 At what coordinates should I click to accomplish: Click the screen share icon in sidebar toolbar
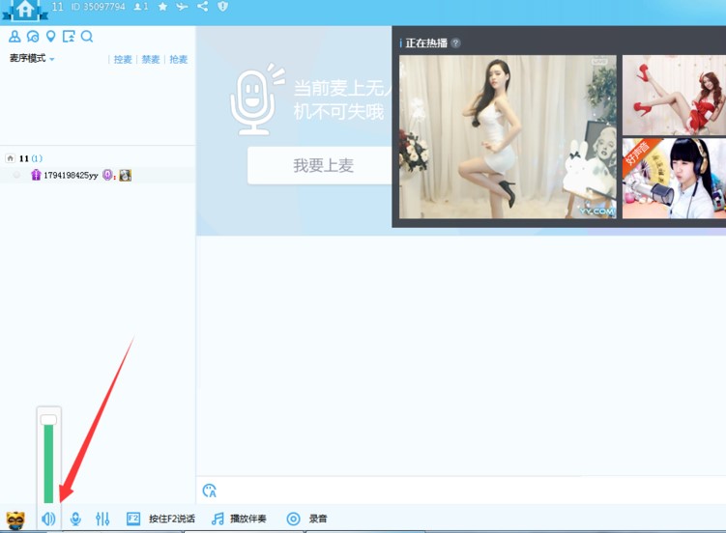(x=69, y=36)
